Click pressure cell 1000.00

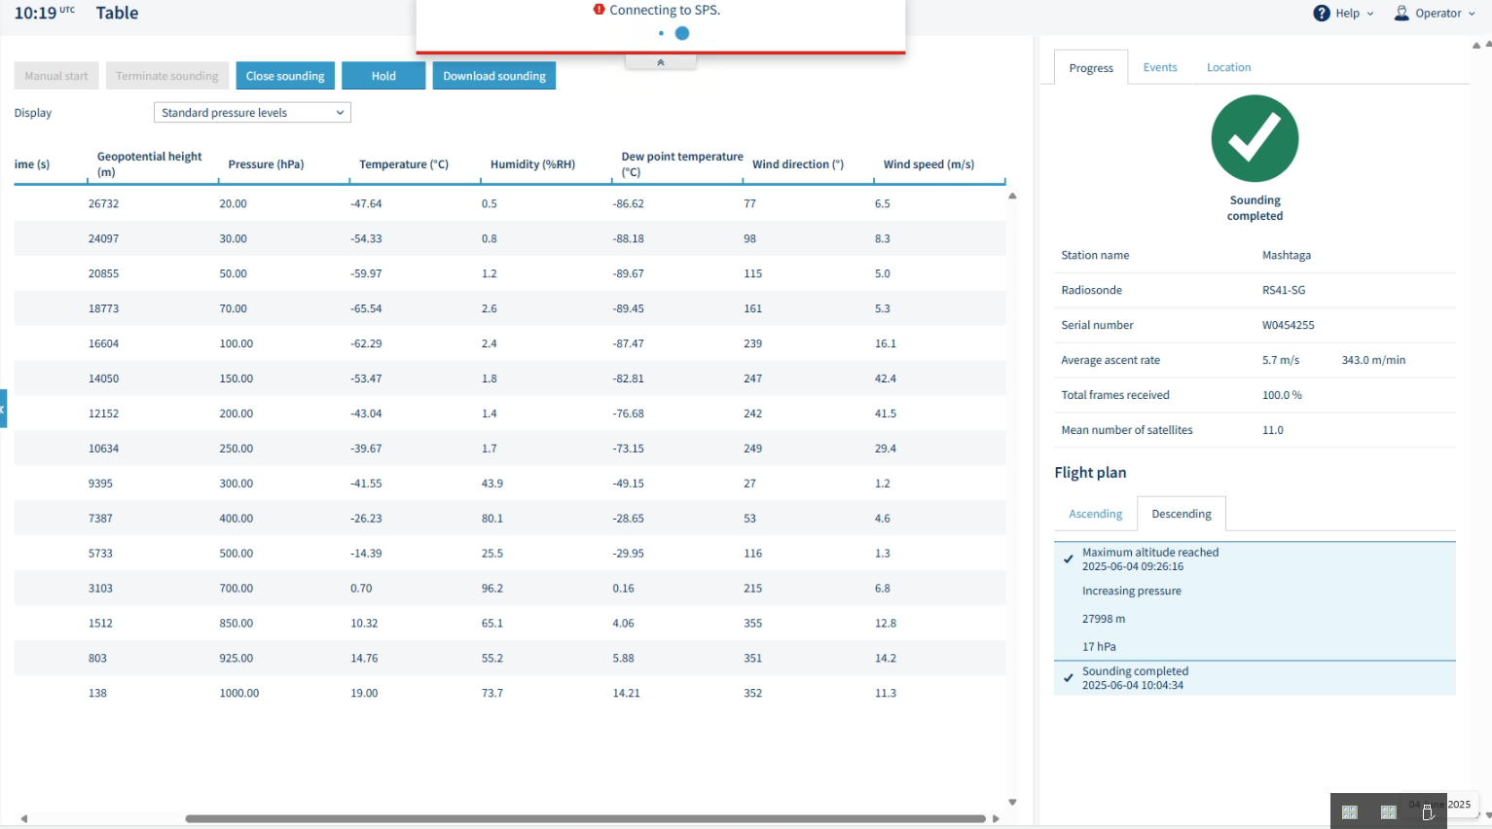click(239, 695)
